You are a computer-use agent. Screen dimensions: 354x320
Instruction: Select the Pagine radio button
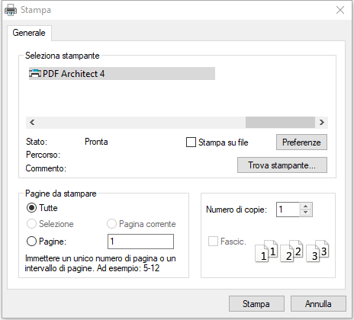31,242
